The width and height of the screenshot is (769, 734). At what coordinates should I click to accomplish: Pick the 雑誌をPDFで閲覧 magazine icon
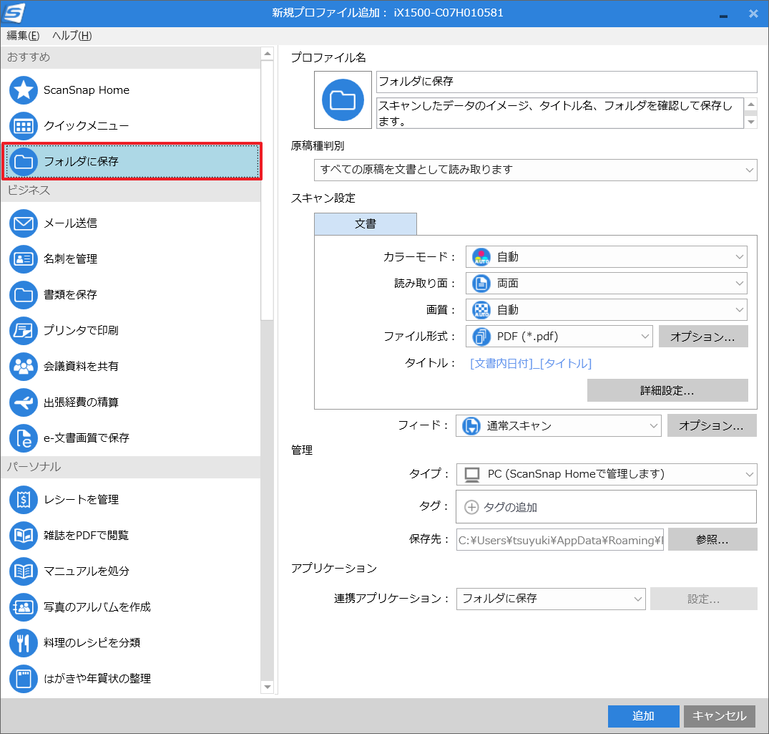pyautogui.click(x=23, y=535)
